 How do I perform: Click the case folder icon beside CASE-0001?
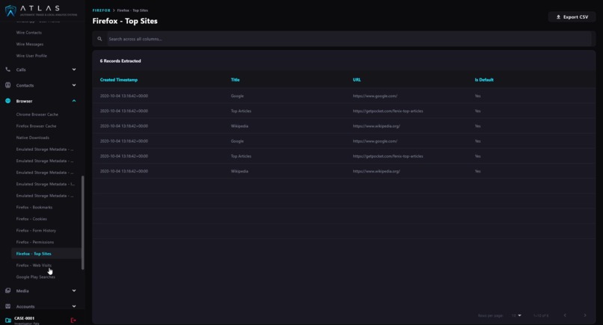pos(7,320)
